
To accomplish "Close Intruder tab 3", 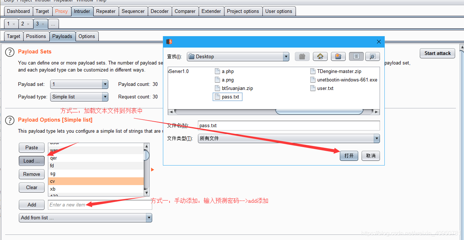I will (x=43, y=24).
